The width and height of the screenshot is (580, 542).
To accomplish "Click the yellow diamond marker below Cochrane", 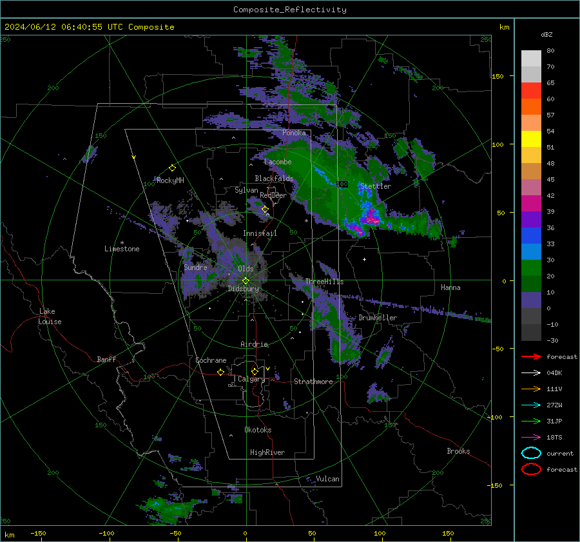I will coord(221,372).
